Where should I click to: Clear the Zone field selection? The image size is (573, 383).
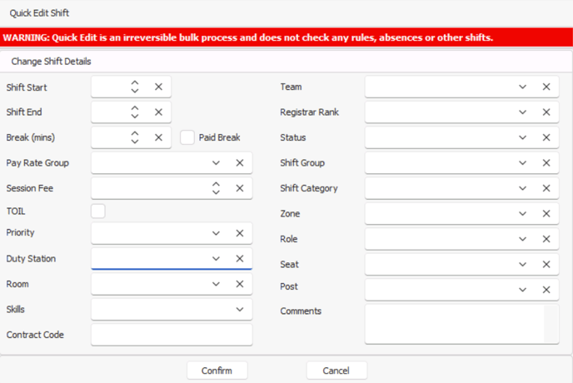click(x=546, y=214)
